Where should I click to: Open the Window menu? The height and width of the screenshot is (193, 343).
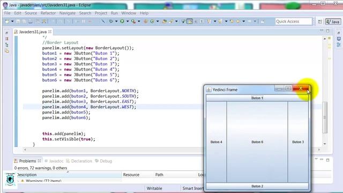coord(129,13)
